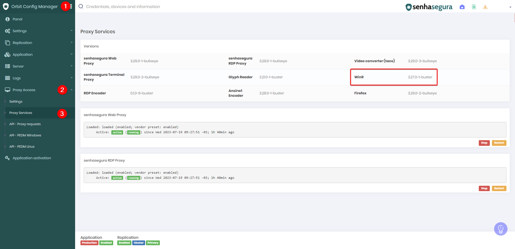
Task: Click Video converter (taco) label
Action: click(x=374, y=61)
